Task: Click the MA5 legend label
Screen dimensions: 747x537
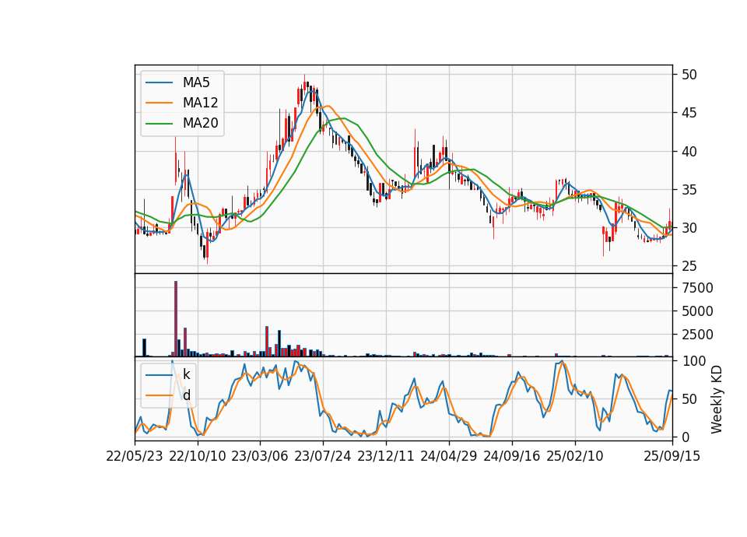Action: coord(196,82)
